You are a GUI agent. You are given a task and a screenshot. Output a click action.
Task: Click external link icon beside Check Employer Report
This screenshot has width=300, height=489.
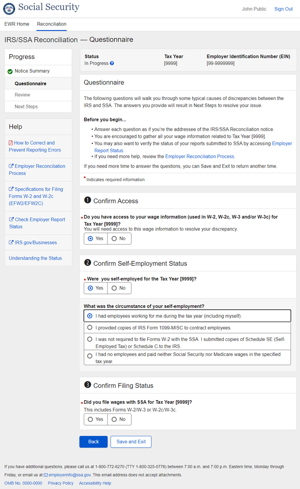[x=11, y=220]
